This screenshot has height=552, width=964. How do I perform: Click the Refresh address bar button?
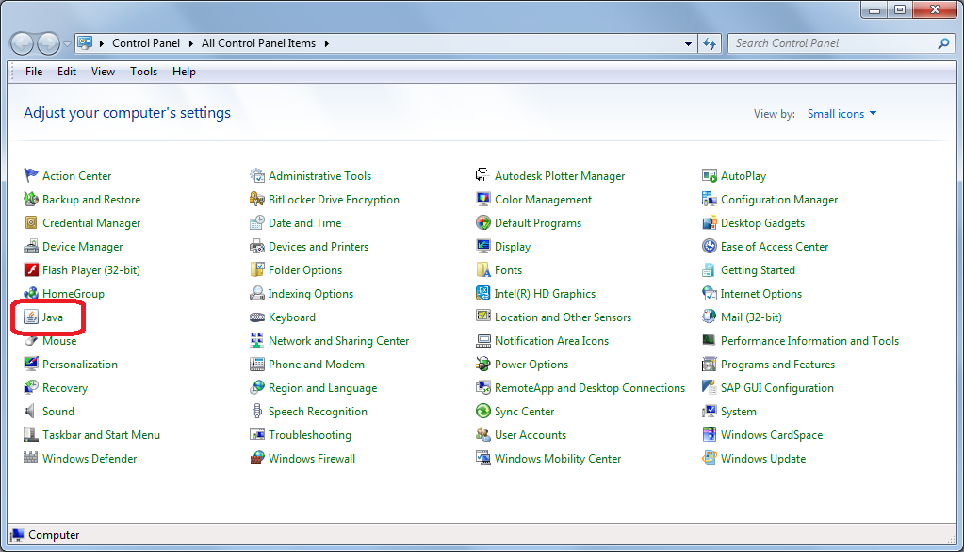(x=710, y=43)
